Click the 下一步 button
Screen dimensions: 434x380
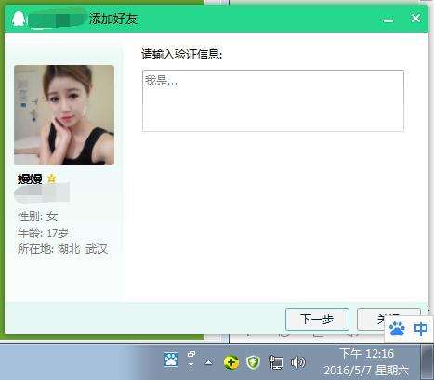click(x=317, y=319)
